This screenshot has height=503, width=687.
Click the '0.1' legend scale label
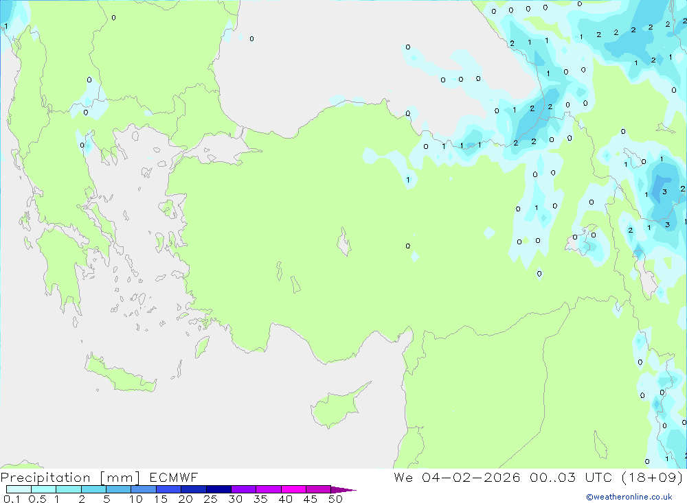(x=12, y=499)
